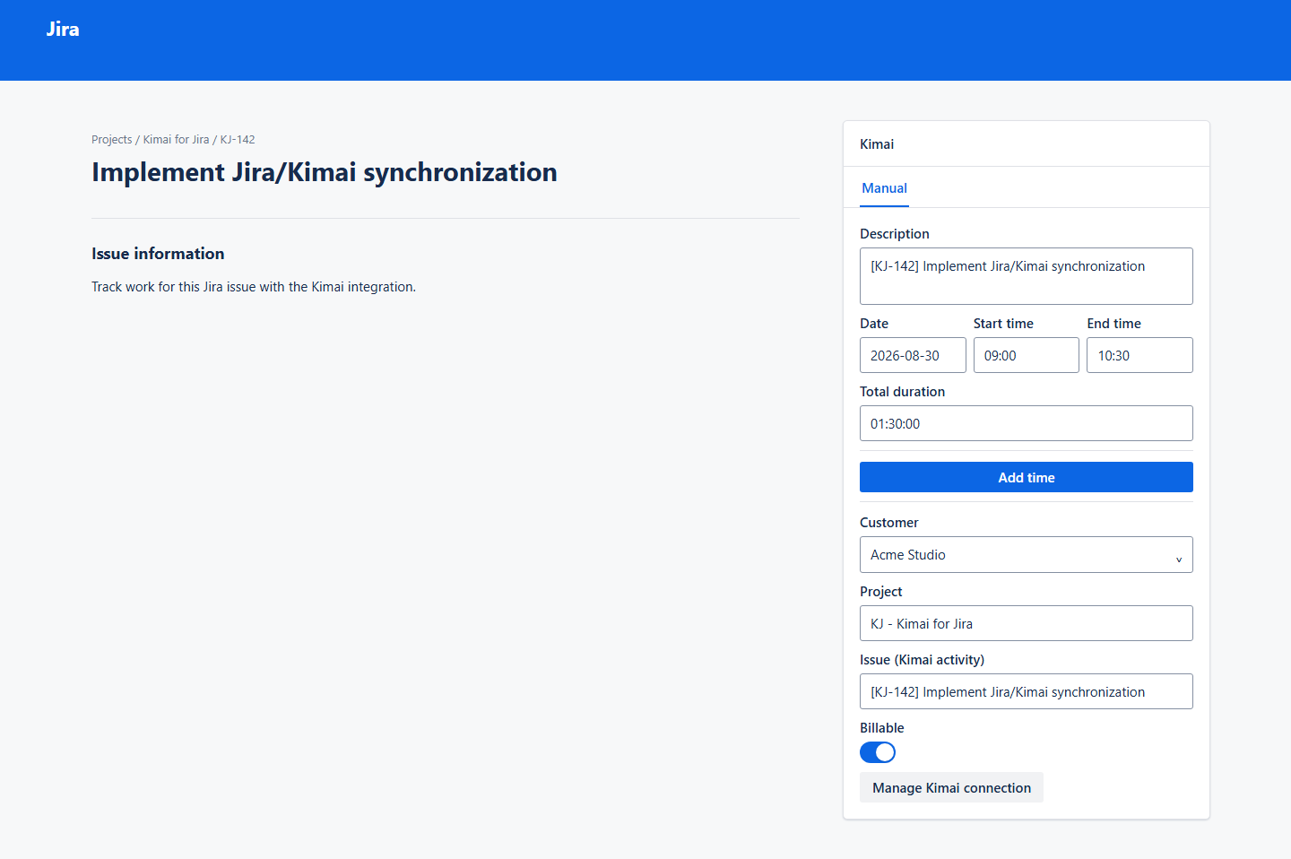Edit the End time field 10:30
Image resolution: width=1291 pixels, height=859 pixels.
[1139, 355]
